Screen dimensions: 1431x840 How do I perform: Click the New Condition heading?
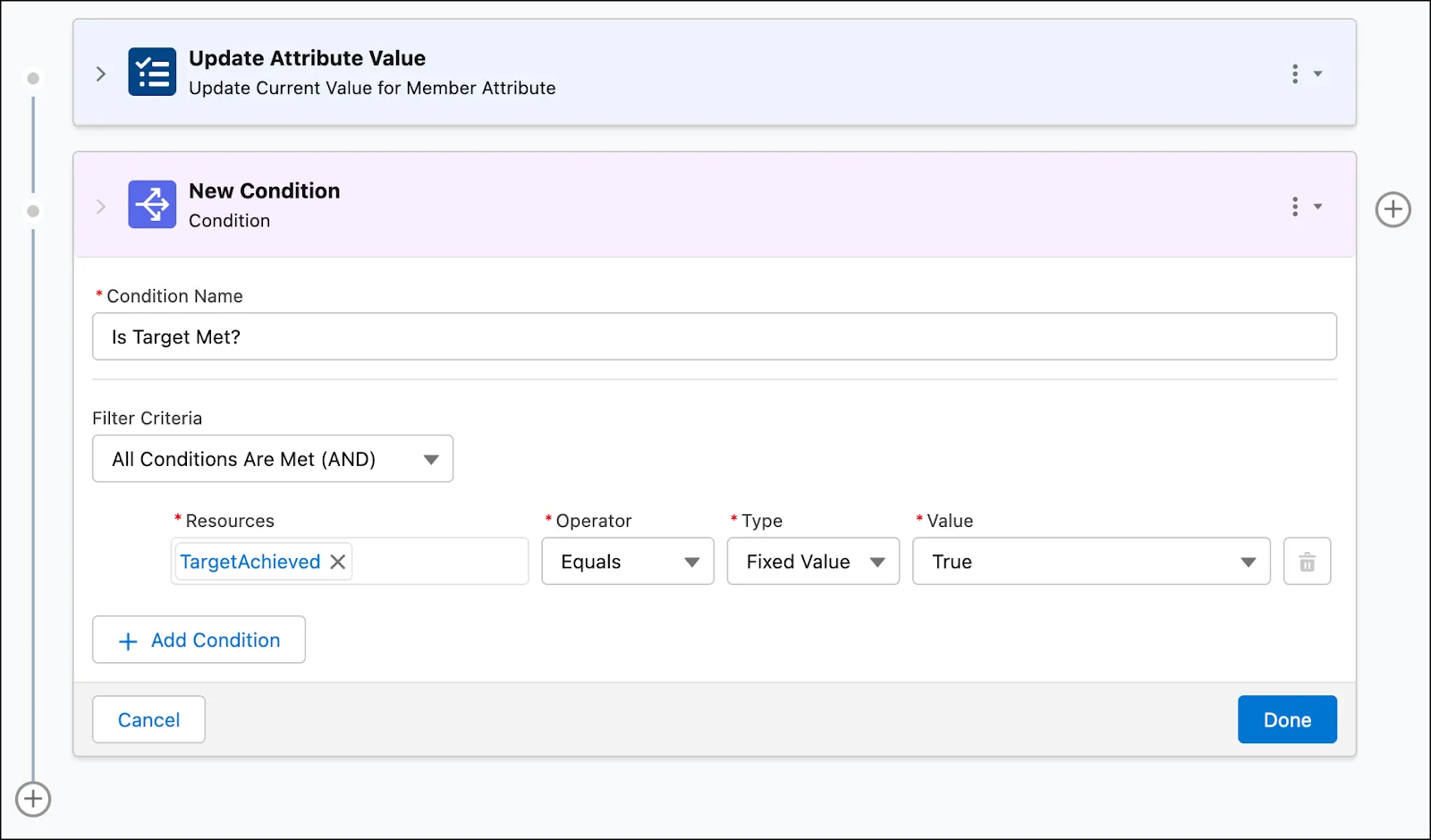[264, 191]
